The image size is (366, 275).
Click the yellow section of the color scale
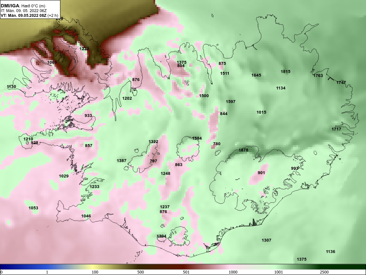[x=93, y=267]
